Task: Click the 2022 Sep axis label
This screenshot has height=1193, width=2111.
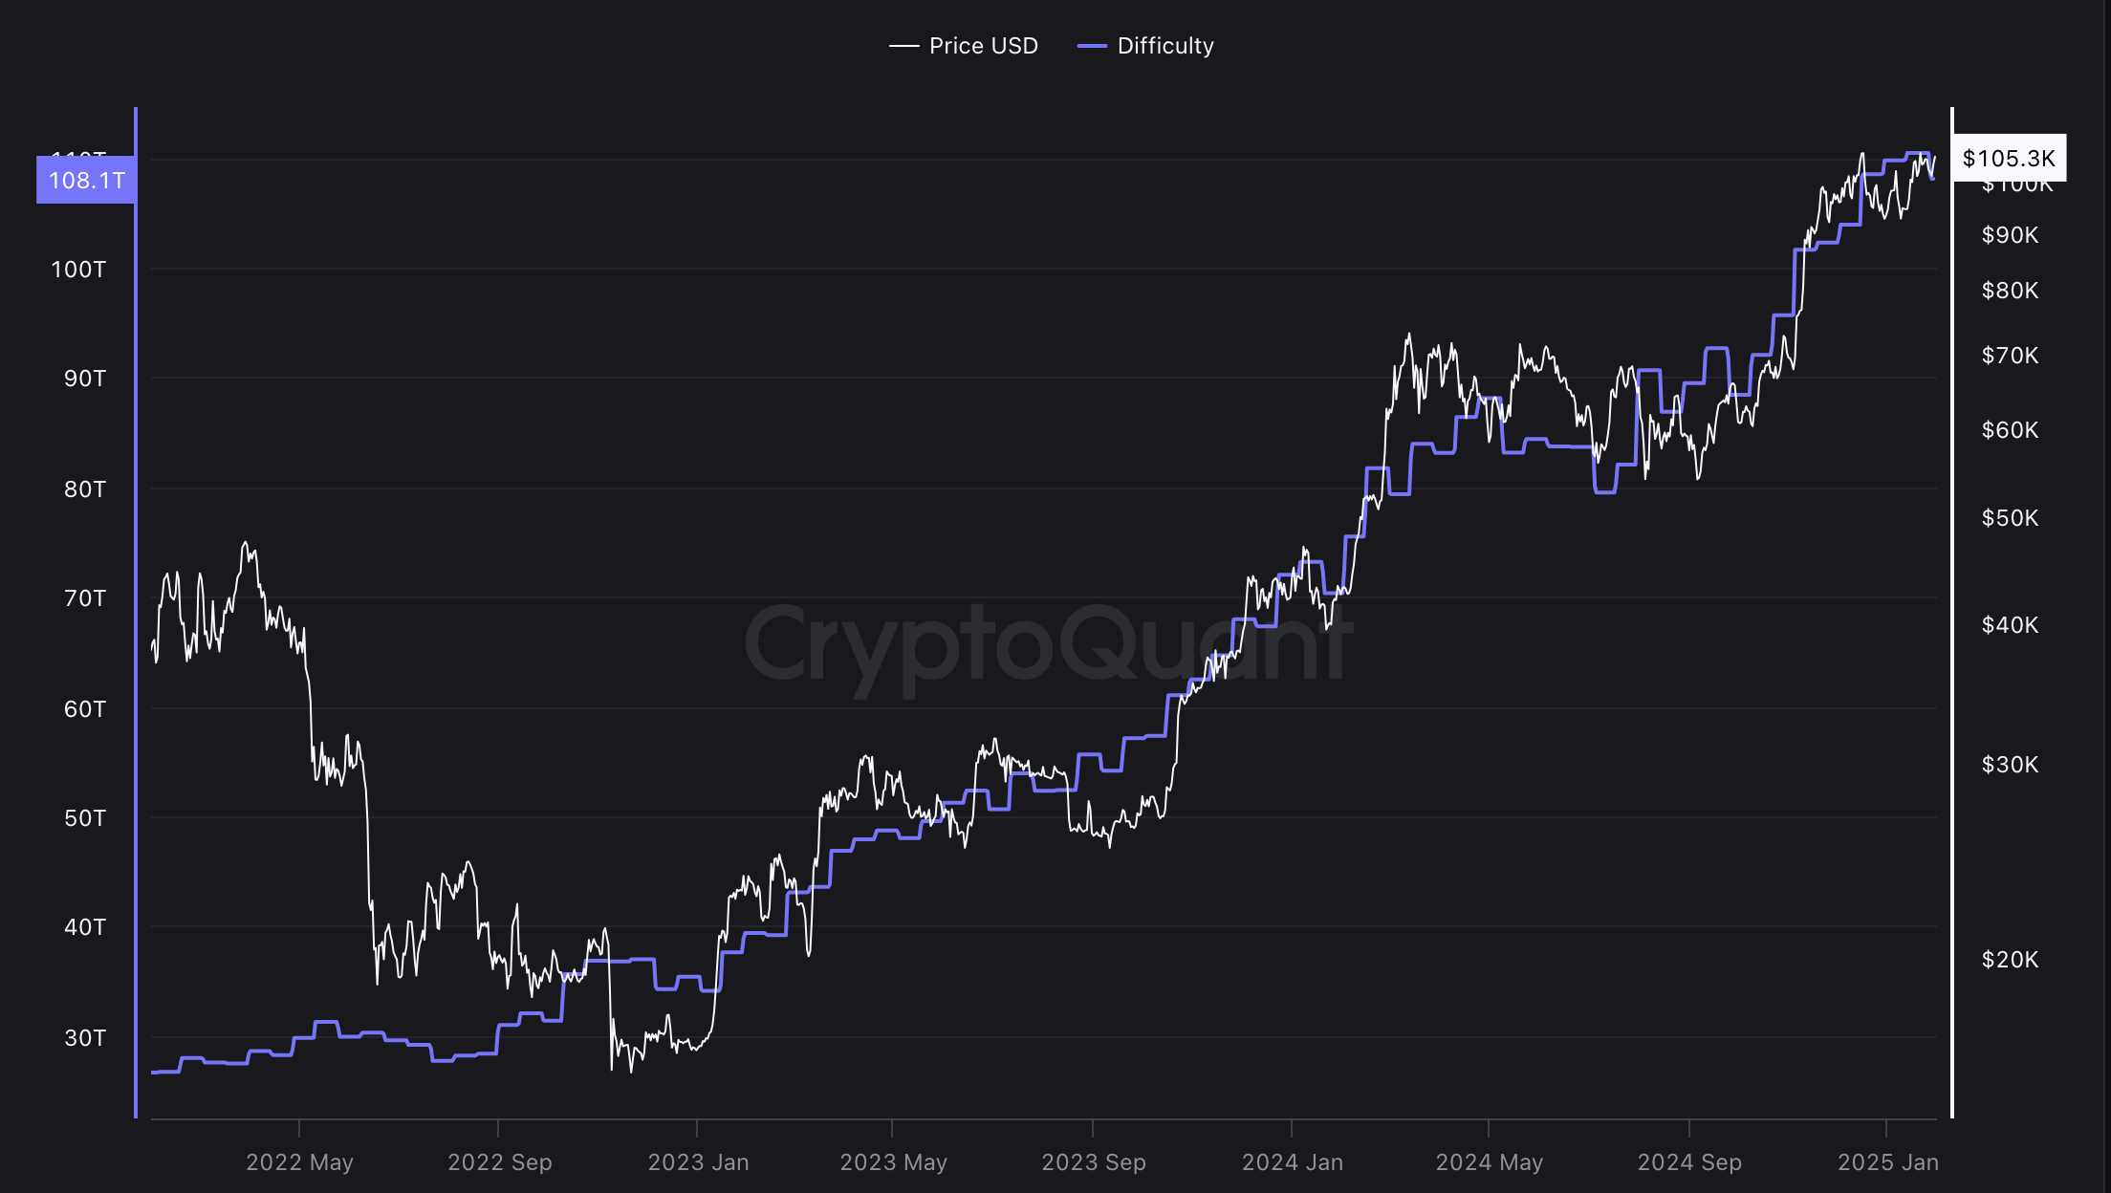Action: click(x=499, y=1162)
